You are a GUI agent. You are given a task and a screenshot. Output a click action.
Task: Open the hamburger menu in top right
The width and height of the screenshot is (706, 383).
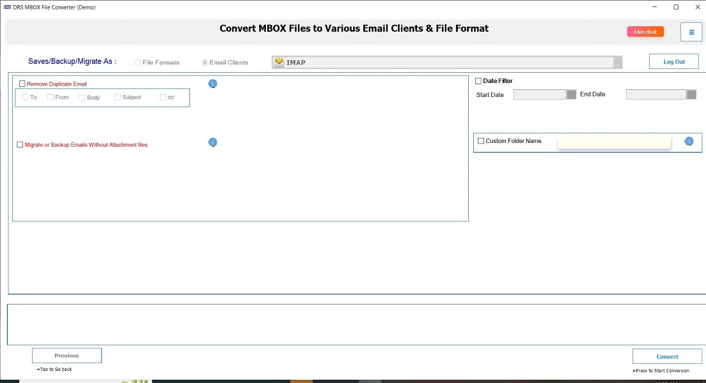point(691,31)
